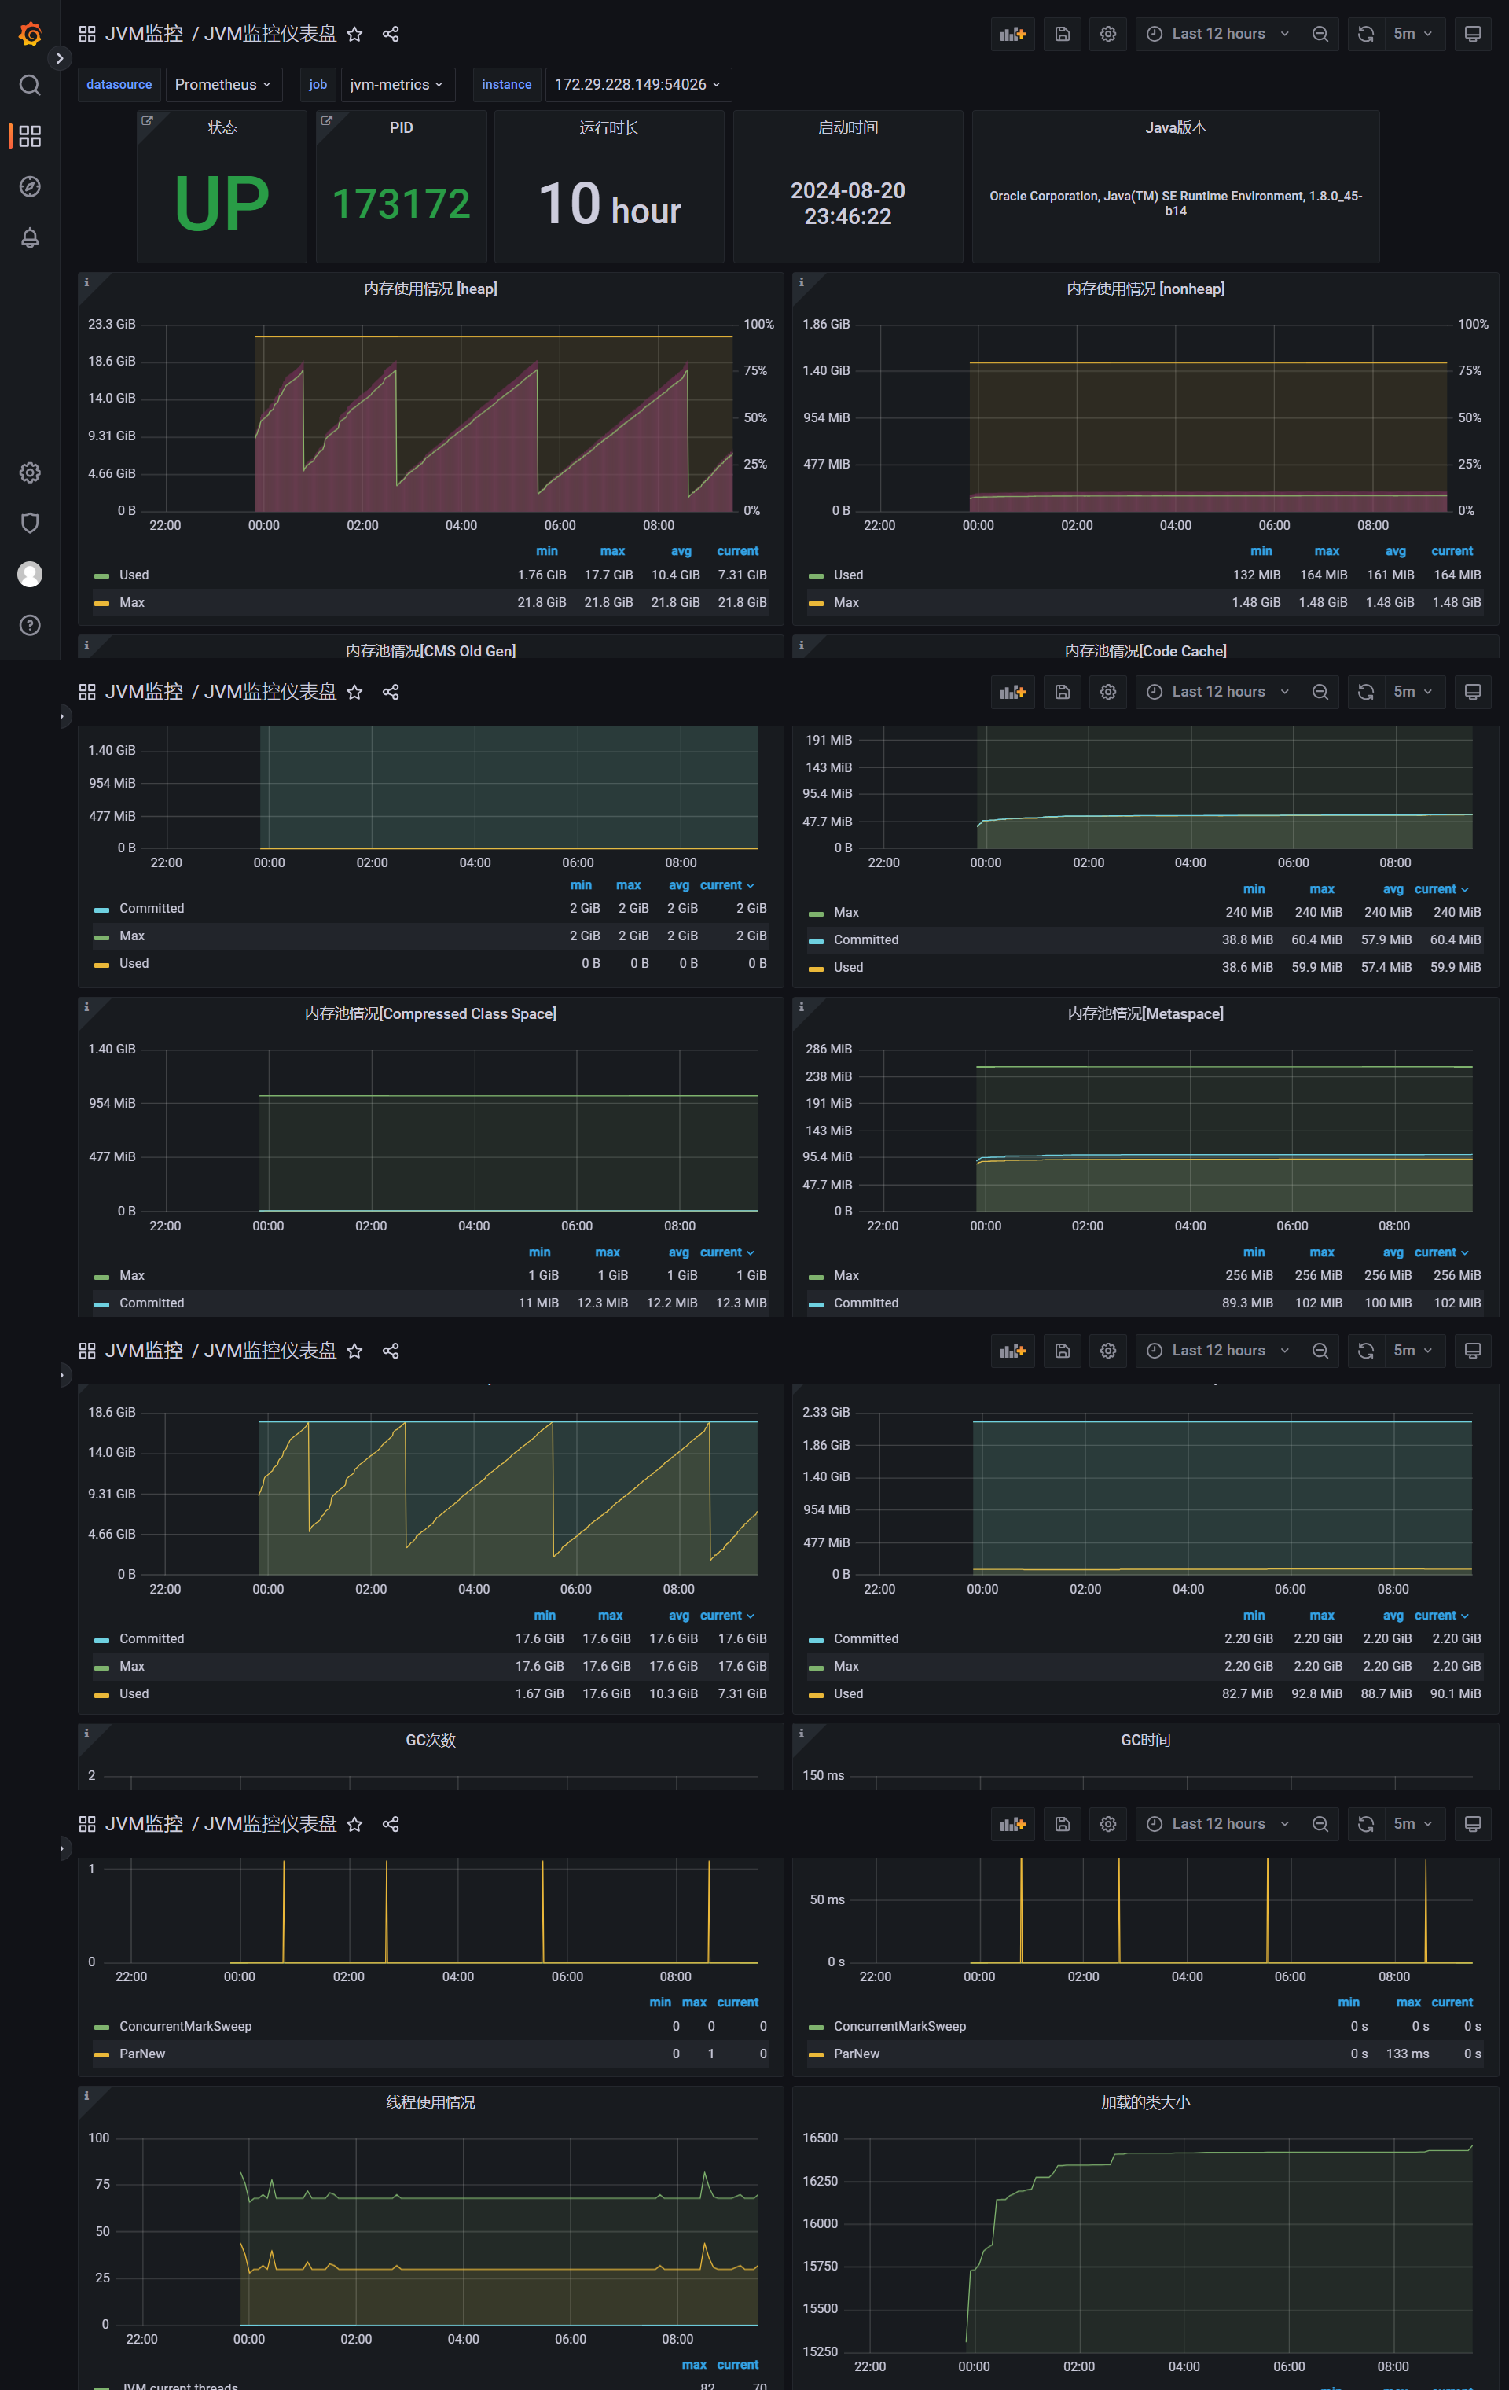The width and height of the screenshot is (1509, 2390).
Task: Click the refresh dashboard icon in the topmost header
Action: coord(1365,34)
